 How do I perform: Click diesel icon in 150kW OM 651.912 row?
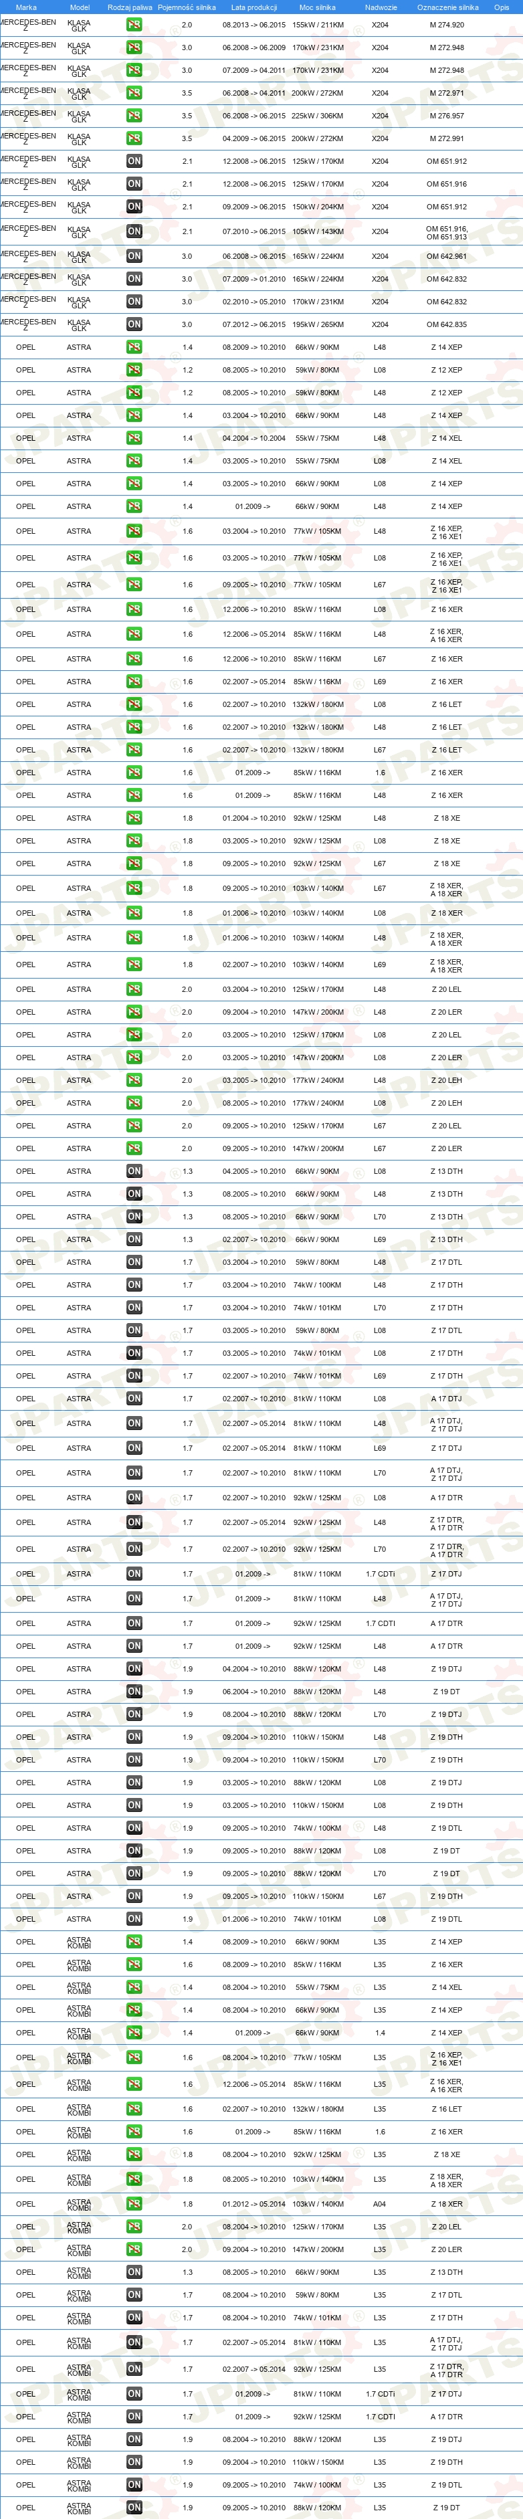[134, 206]
